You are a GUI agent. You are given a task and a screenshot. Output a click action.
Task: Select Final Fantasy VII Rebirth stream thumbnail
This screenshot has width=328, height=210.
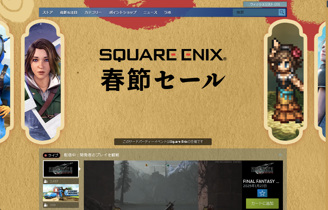(61, 169)
